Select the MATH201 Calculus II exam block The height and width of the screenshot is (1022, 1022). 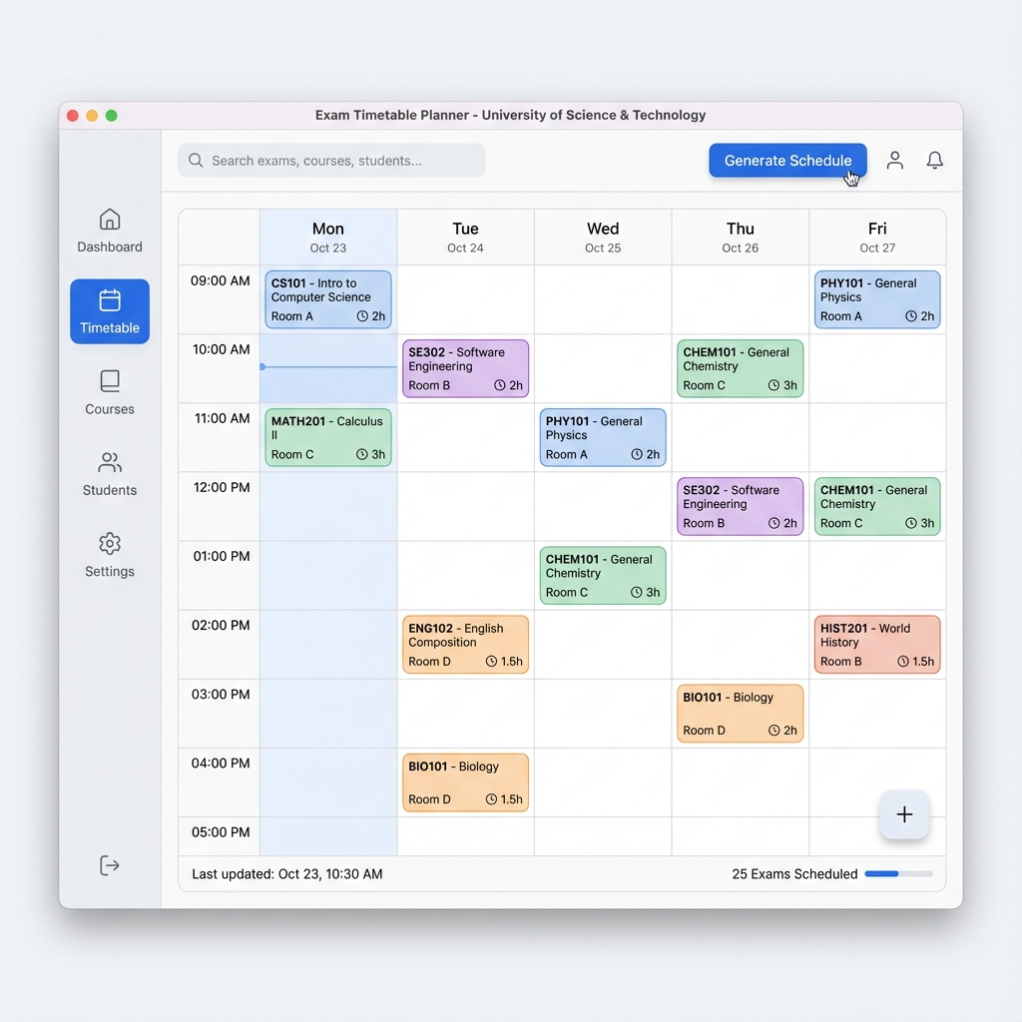tap(327, 437)
